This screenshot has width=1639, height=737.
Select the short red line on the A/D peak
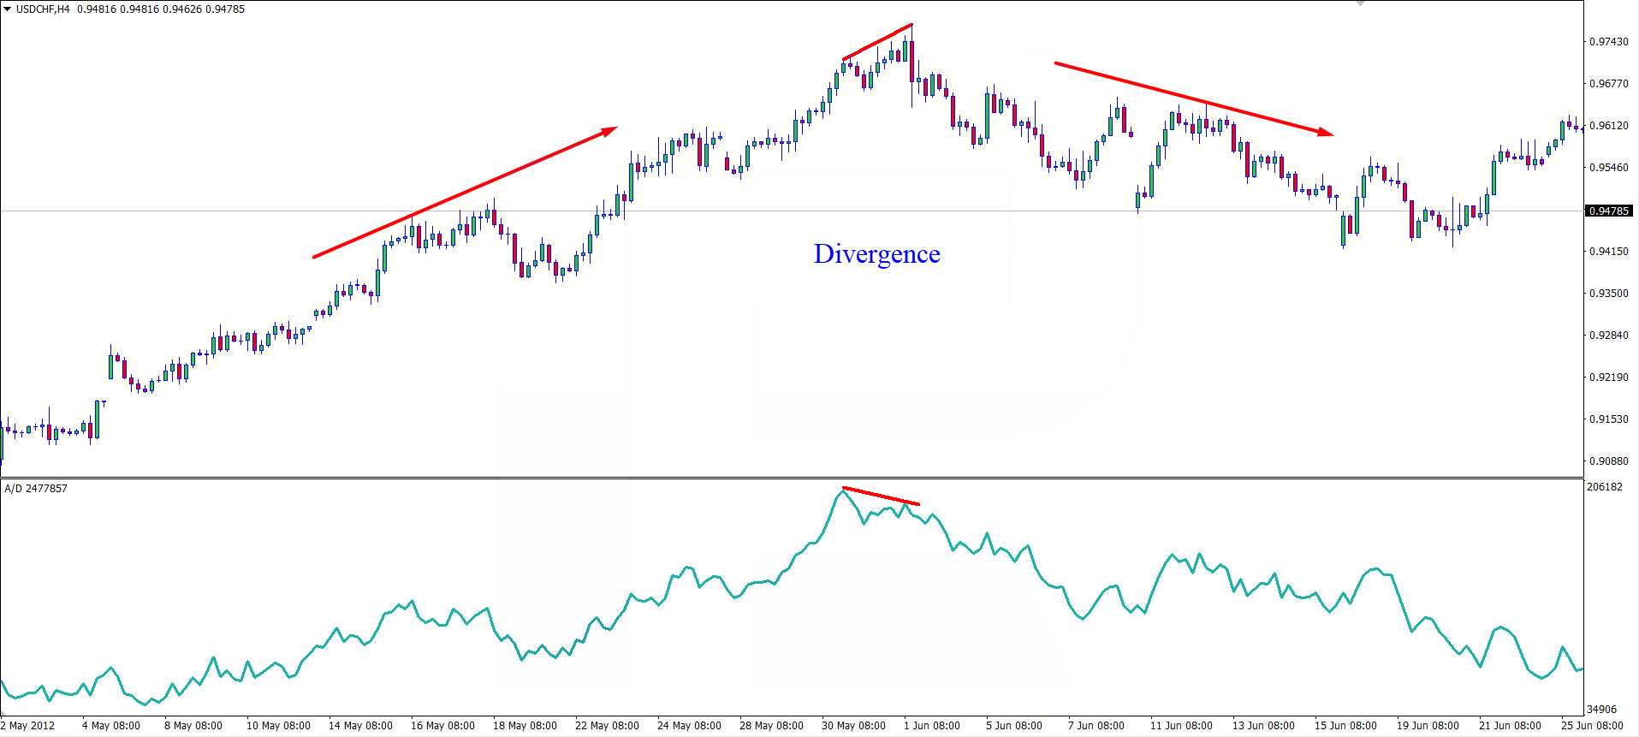[x=881, y=496]
